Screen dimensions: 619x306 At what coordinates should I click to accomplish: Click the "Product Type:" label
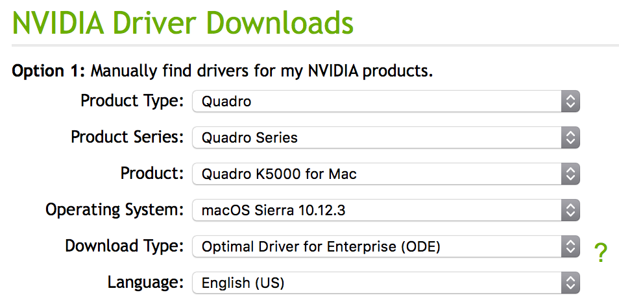point(132,101)
